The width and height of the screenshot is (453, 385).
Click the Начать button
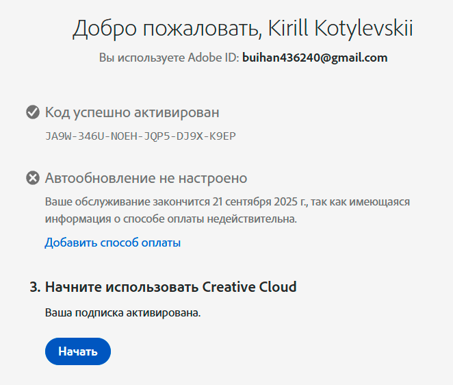coord(78,351)
